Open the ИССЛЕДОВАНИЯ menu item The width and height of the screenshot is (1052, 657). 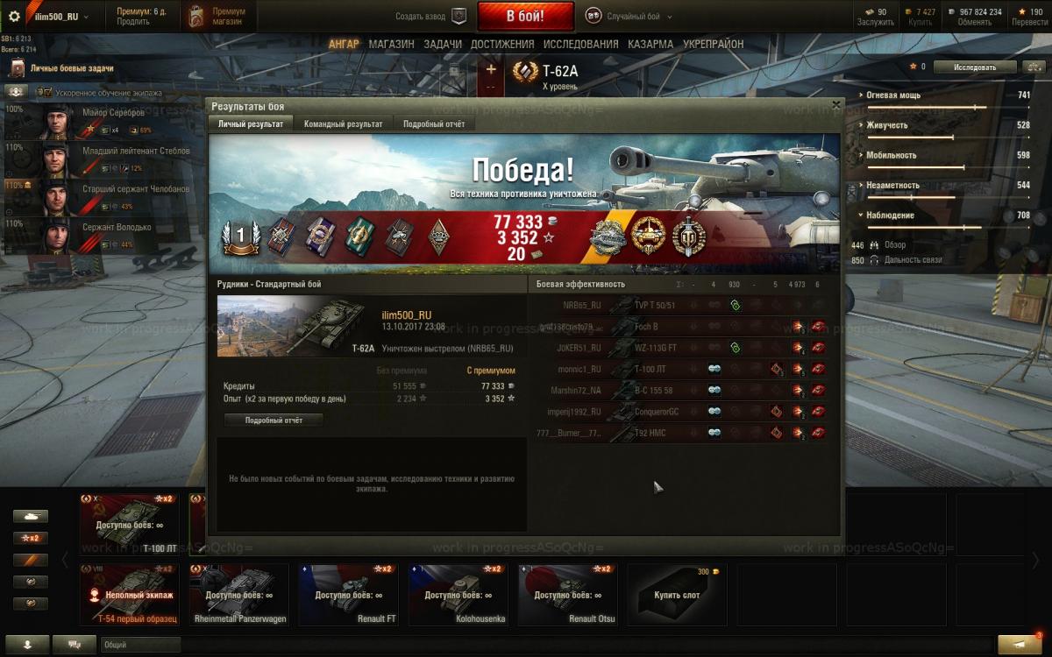[x=580, y=44]
